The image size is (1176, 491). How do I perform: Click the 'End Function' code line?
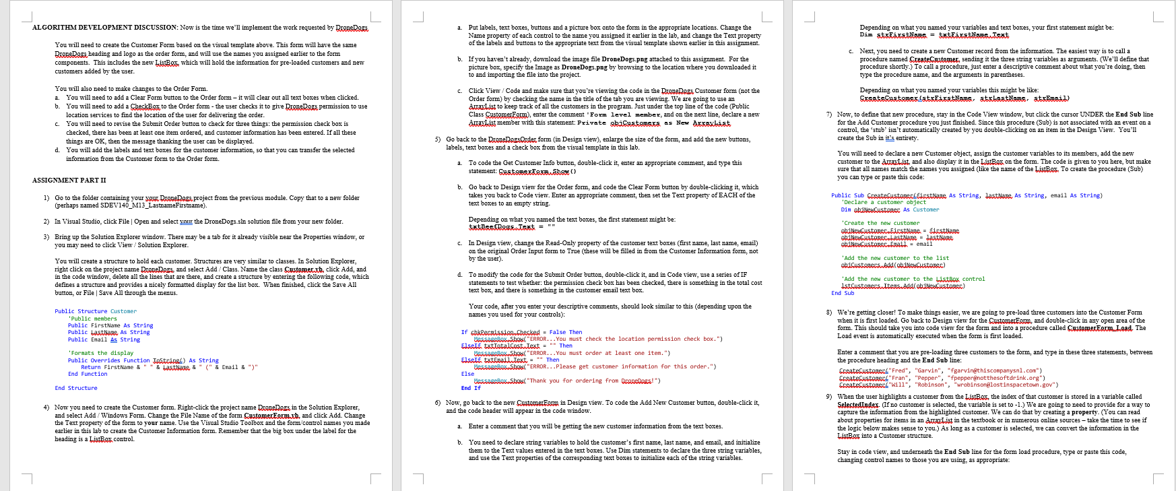(x=88, y=374)
